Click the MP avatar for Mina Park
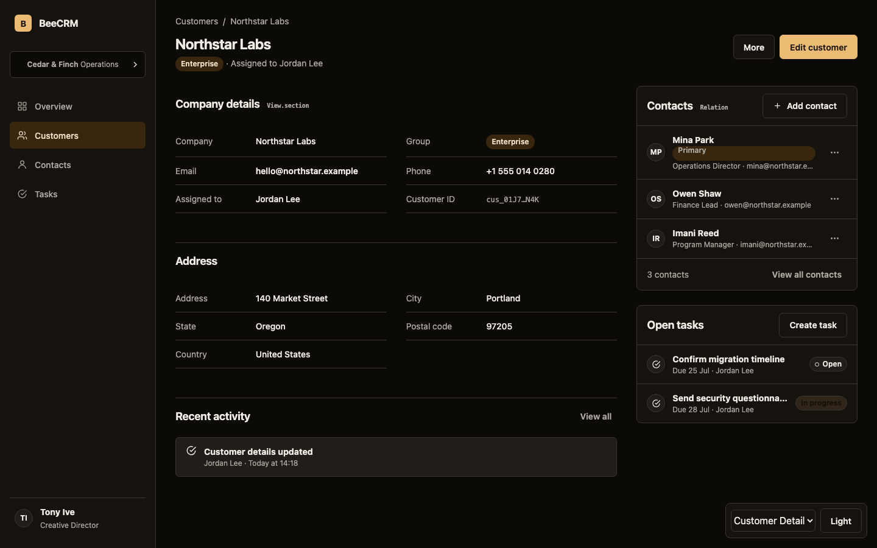The height and width of the screenshot is (548, 877). tap(656, 152)
